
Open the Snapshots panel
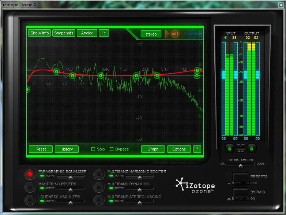click(x=64, y=33)
